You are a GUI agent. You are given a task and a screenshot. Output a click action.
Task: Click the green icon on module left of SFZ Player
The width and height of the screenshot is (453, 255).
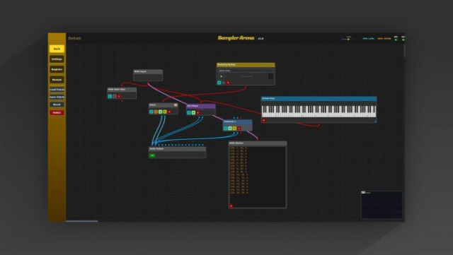point(161,112)
